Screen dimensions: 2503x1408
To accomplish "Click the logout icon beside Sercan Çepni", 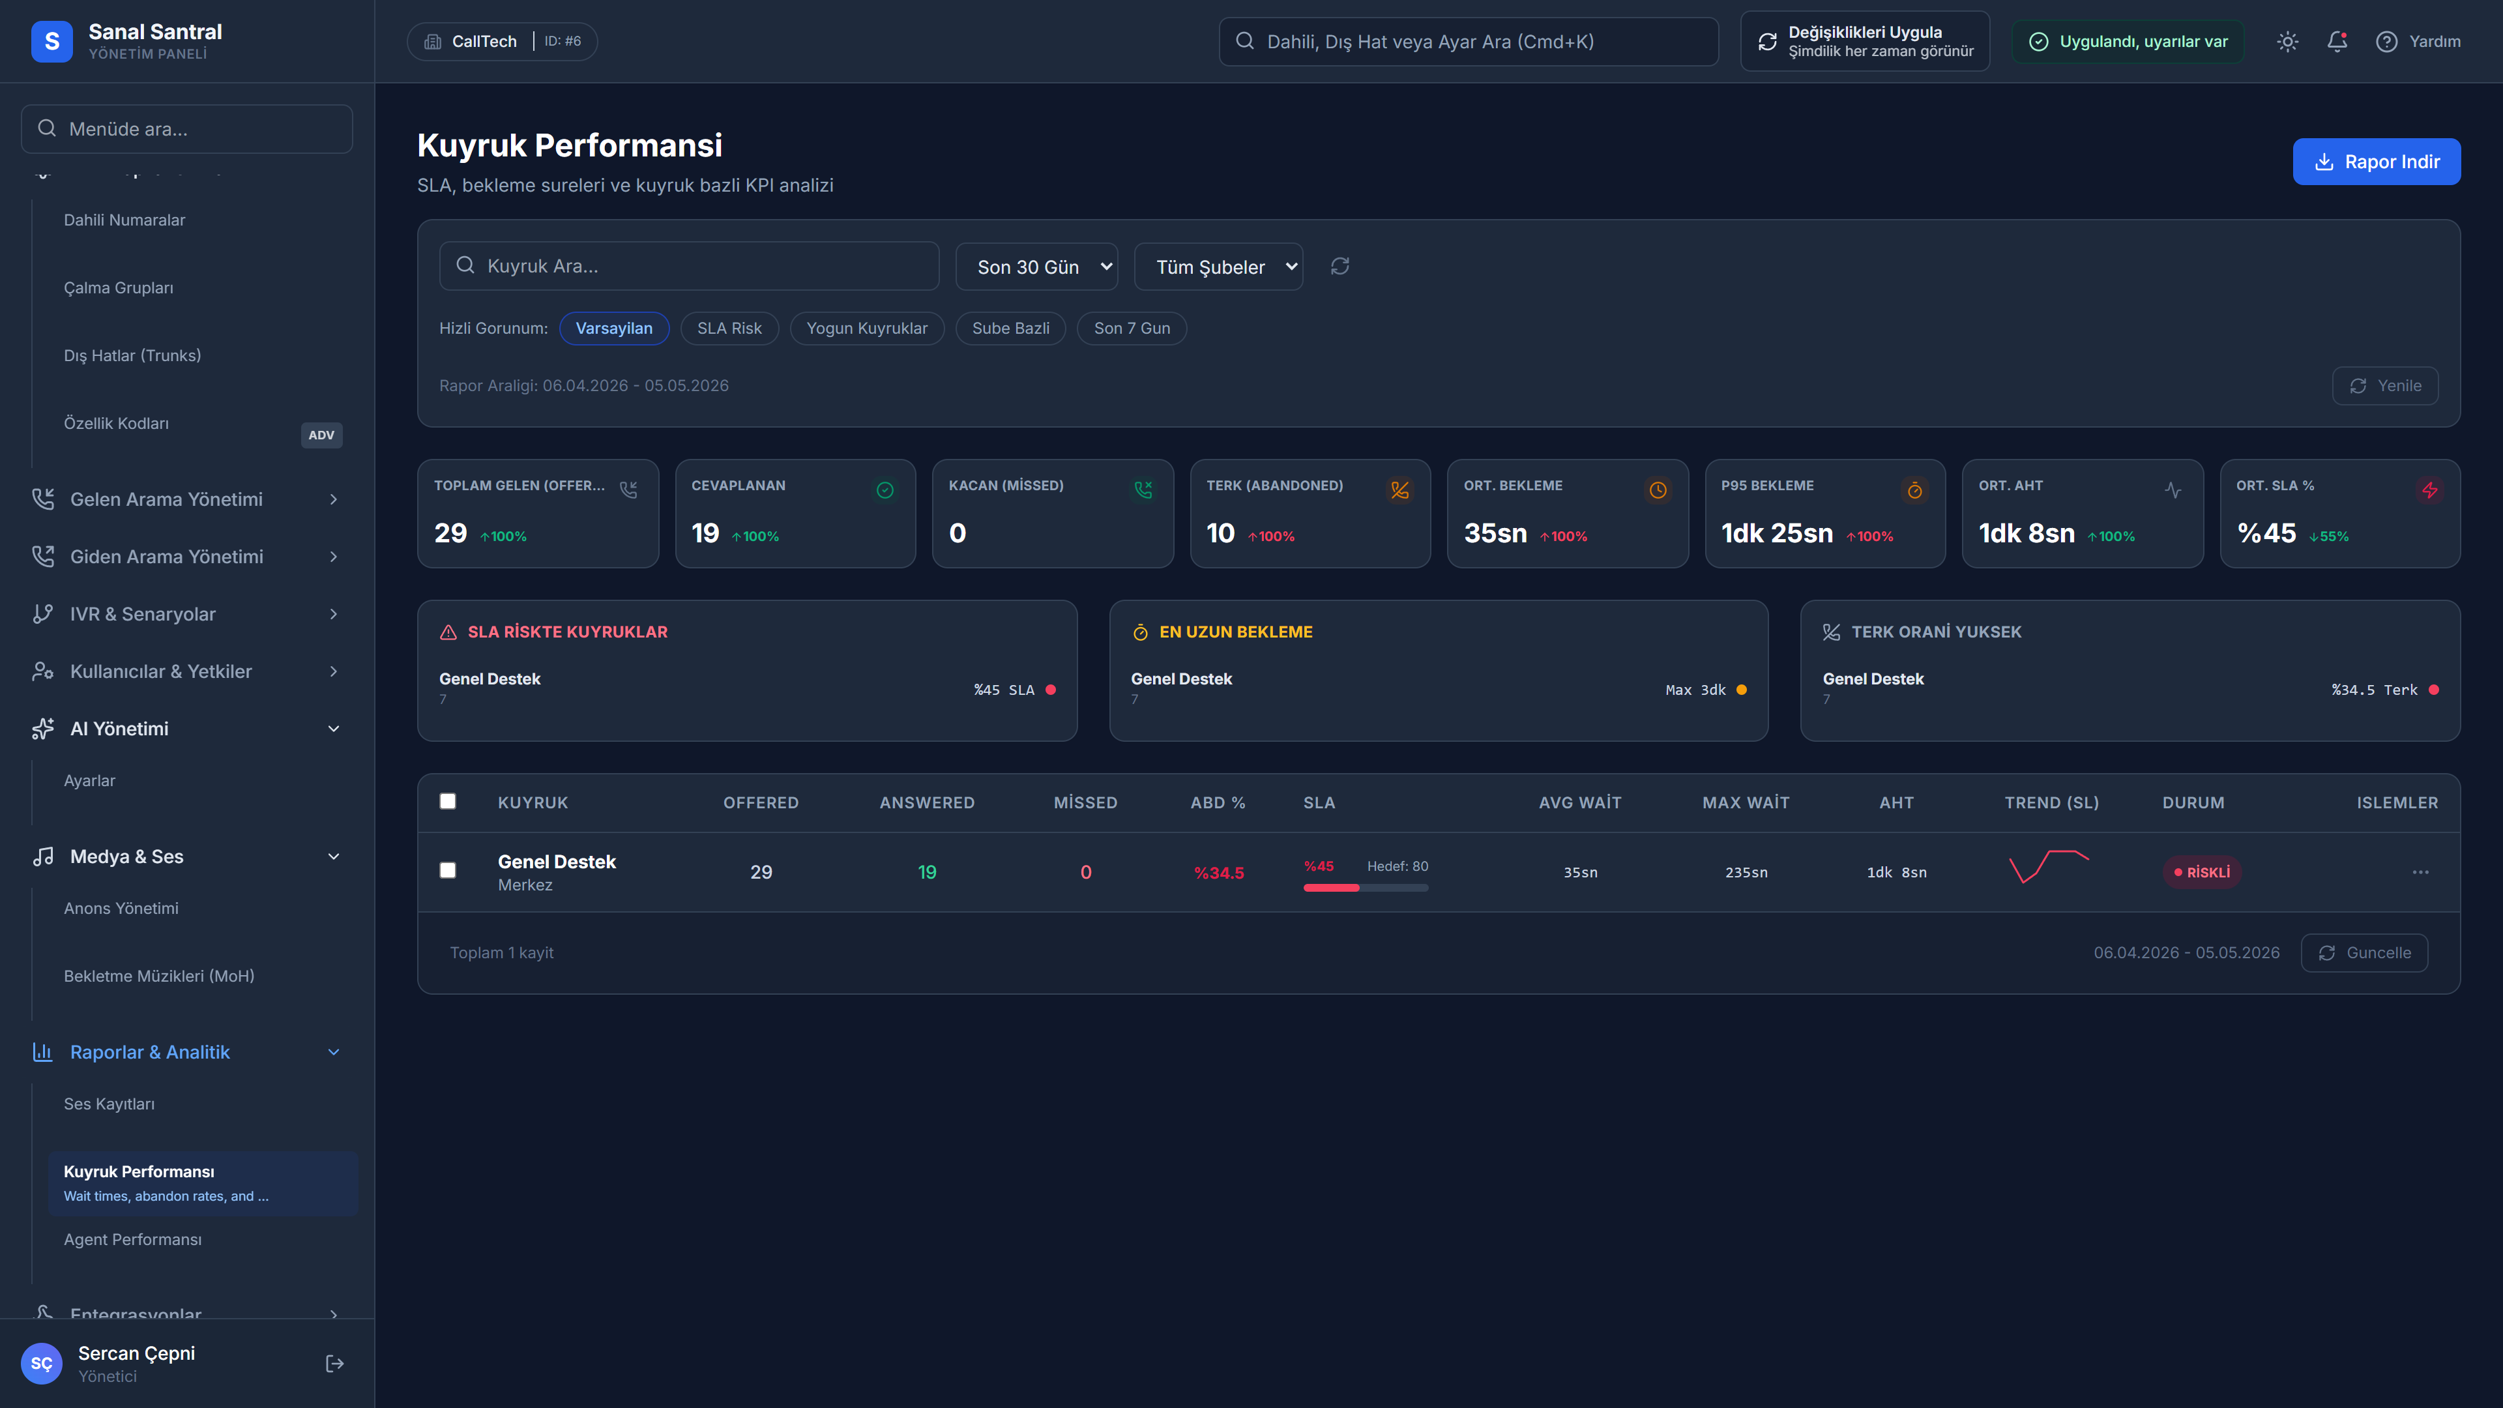I will coord(334,1363).
